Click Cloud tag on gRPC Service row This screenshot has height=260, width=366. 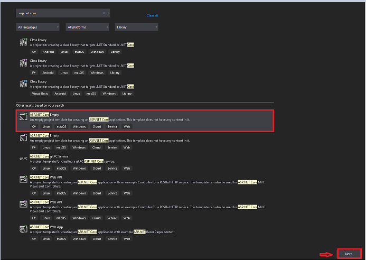tap(97, 169)
